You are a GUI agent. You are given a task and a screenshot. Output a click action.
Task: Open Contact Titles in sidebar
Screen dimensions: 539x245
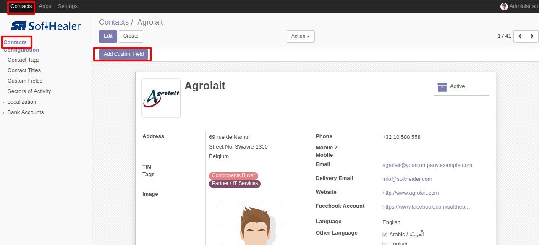[x=24, y=70]
